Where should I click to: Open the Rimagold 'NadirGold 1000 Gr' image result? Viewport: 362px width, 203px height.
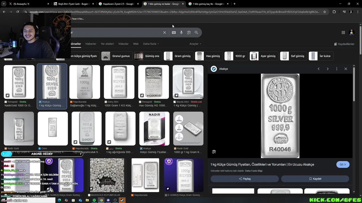[19, 82]
